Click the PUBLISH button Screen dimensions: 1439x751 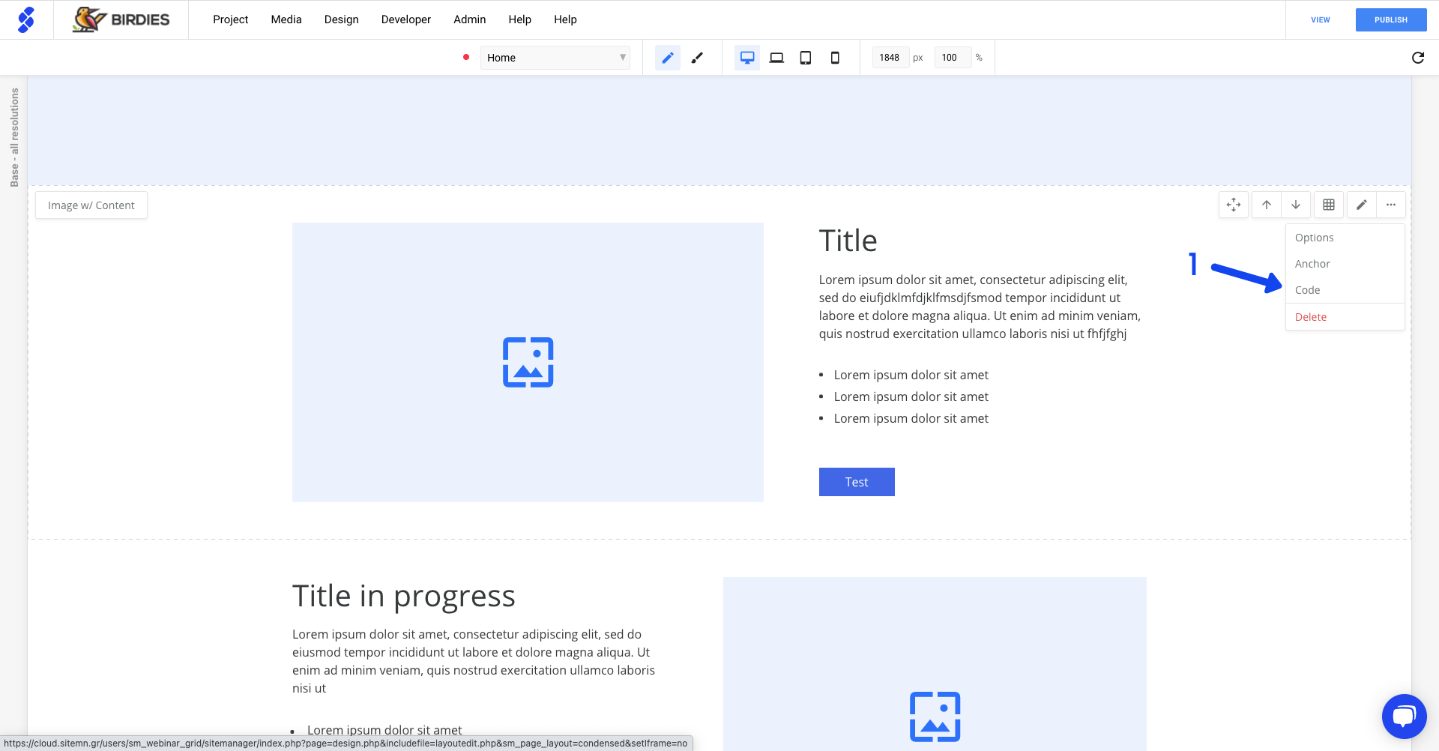coord(1391,20)
